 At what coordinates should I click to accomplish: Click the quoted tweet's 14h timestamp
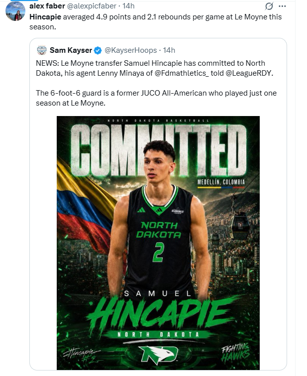click(x=169, y=50)
